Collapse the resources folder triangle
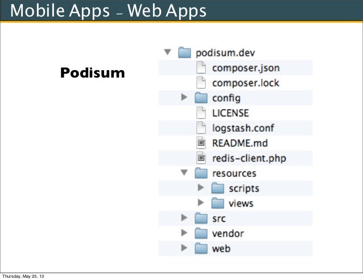This screenshot has width=363, height=280. pos(184,172)
